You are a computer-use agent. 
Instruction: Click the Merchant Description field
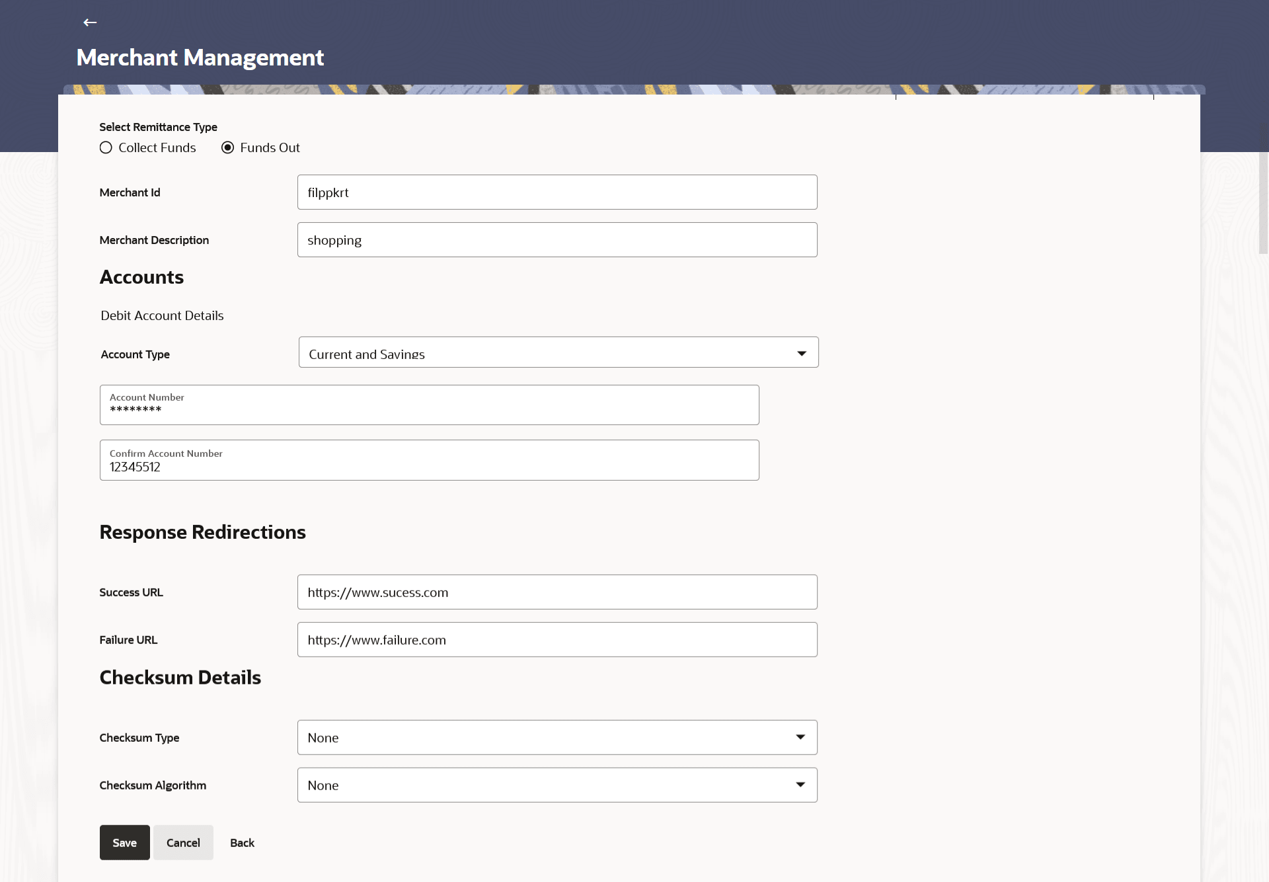point(557,240)
